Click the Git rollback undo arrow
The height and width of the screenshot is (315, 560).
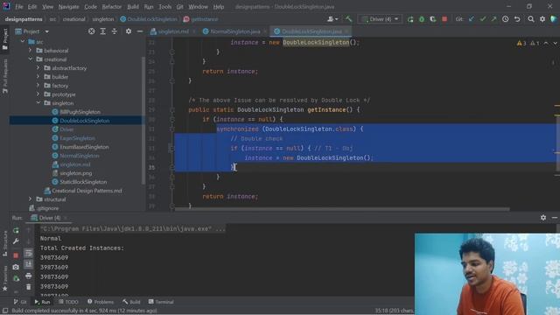click(x=517, y=19)
